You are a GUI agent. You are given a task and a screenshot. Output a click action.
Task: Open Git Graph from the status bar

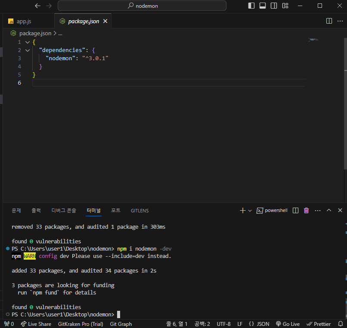click(x=121, y=324)
